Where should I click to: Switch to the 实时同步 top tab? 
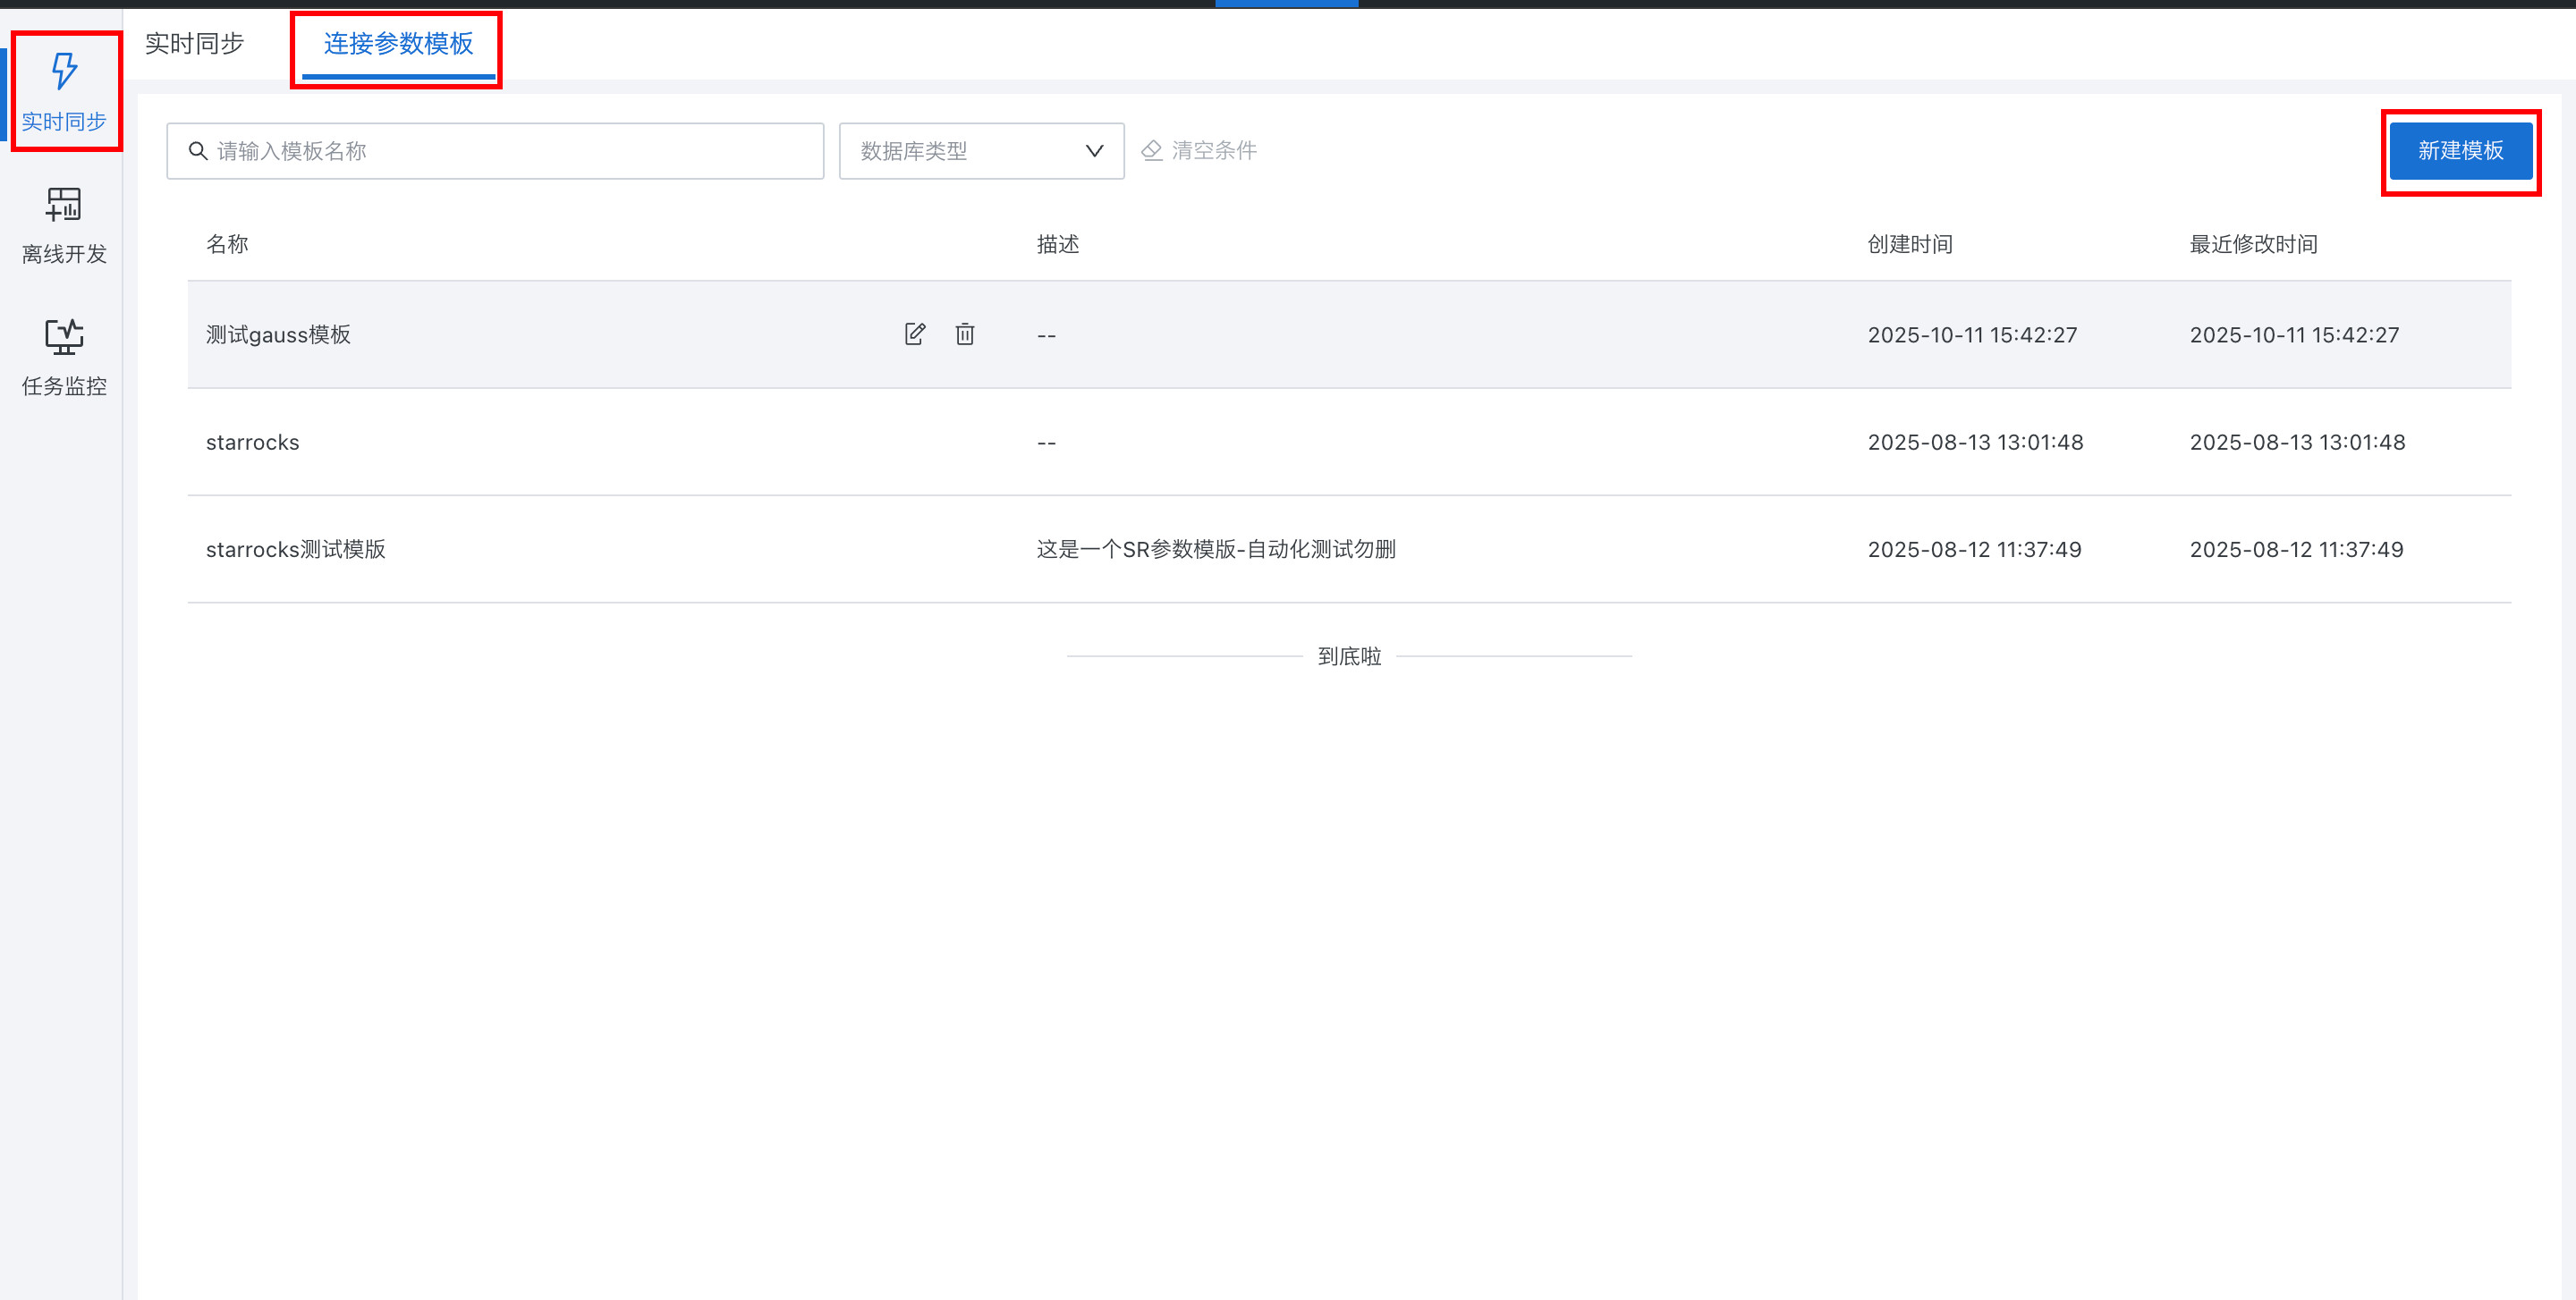pos(194,44)
